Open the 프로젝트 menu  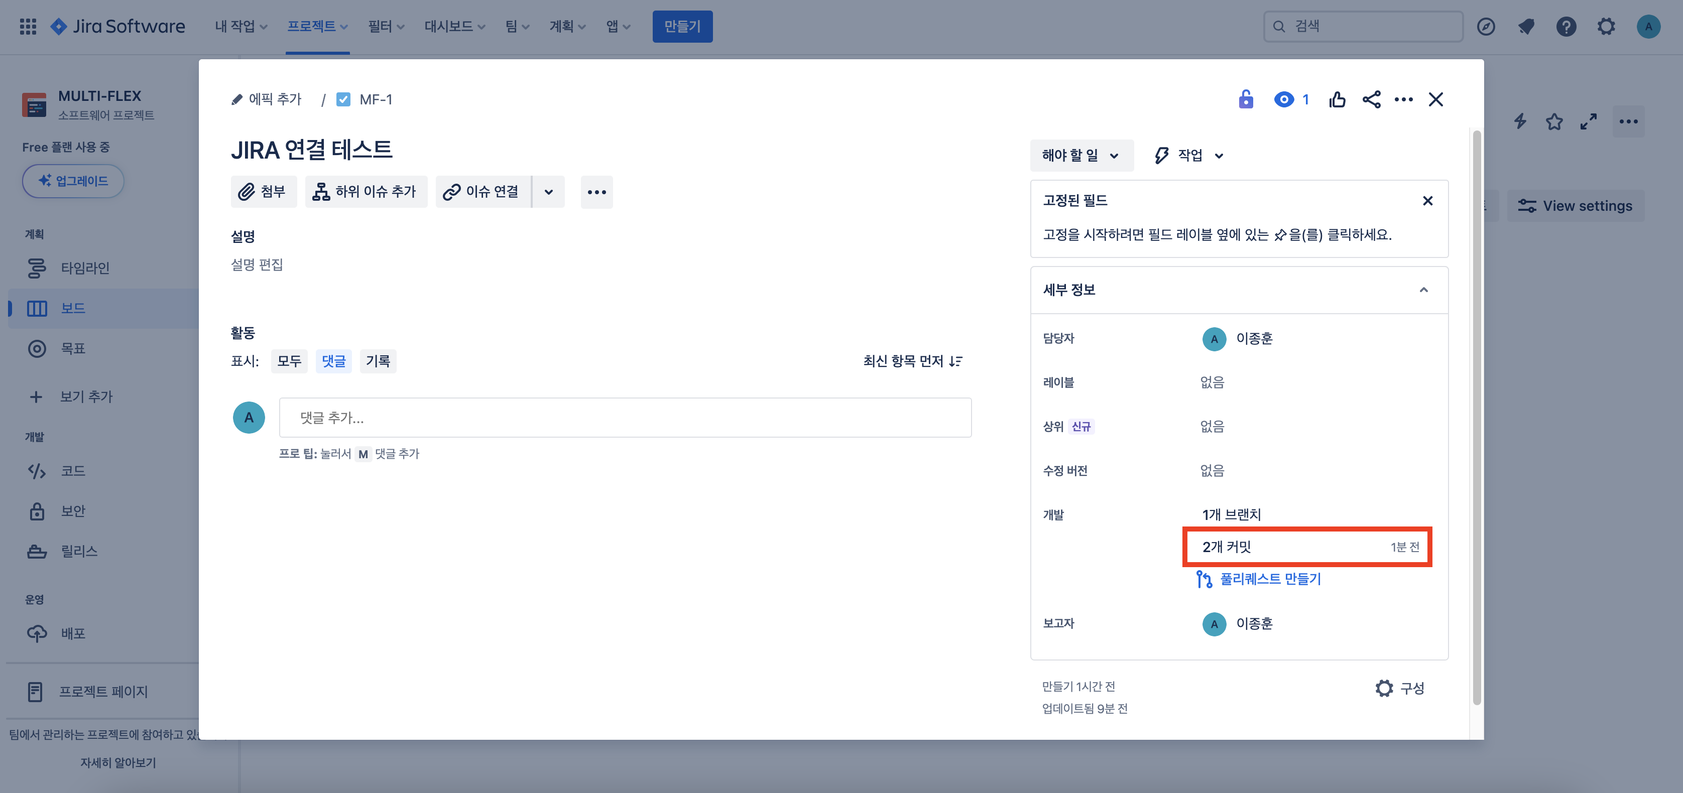(x=317, y=27)
